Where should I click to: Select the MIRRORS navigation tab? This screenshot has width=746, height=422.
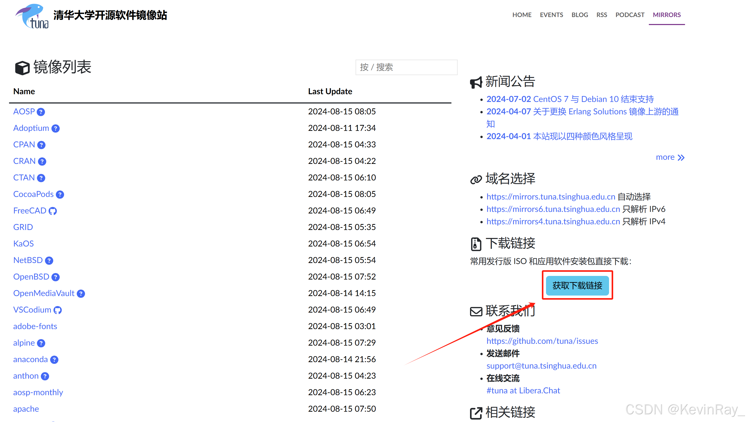point(666,15)
